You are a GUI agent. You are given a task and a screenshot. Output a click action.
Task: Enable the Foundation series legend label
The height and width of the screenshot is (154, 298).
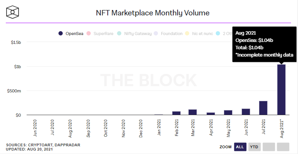[x=171, y=33]
